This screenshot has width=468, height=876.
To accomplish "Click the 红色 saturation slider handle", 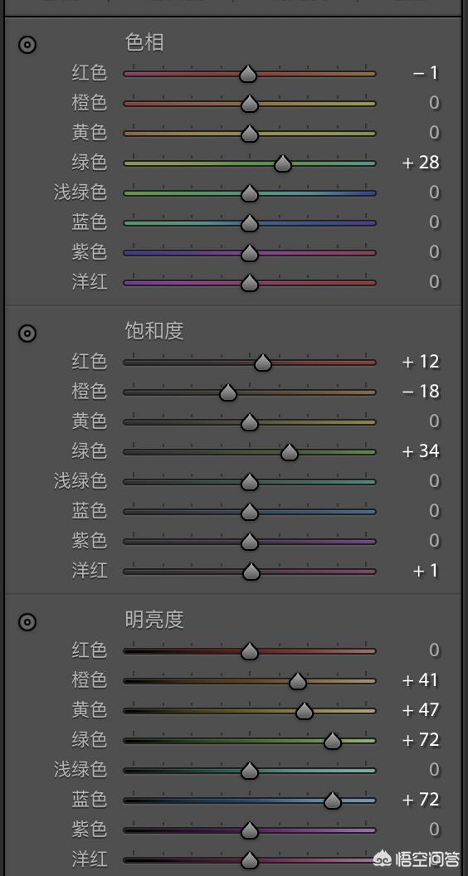I will pyautogui.click(x=263, y=362).
